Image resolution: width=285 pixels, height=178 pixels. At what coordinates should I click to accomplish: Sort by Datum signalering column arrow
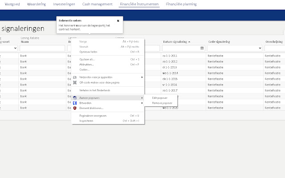tap(189, 42)
